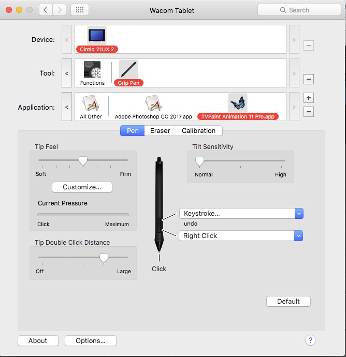Screen dimensions: 346x357
Task: Click the 'Large' label under double click distance
Action: (x=124, y=272)
